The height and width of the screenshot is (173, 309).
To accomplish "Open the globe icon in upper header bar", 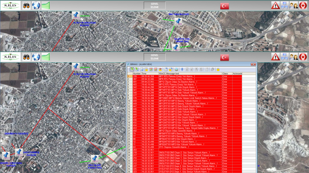I will click(36, 6).
